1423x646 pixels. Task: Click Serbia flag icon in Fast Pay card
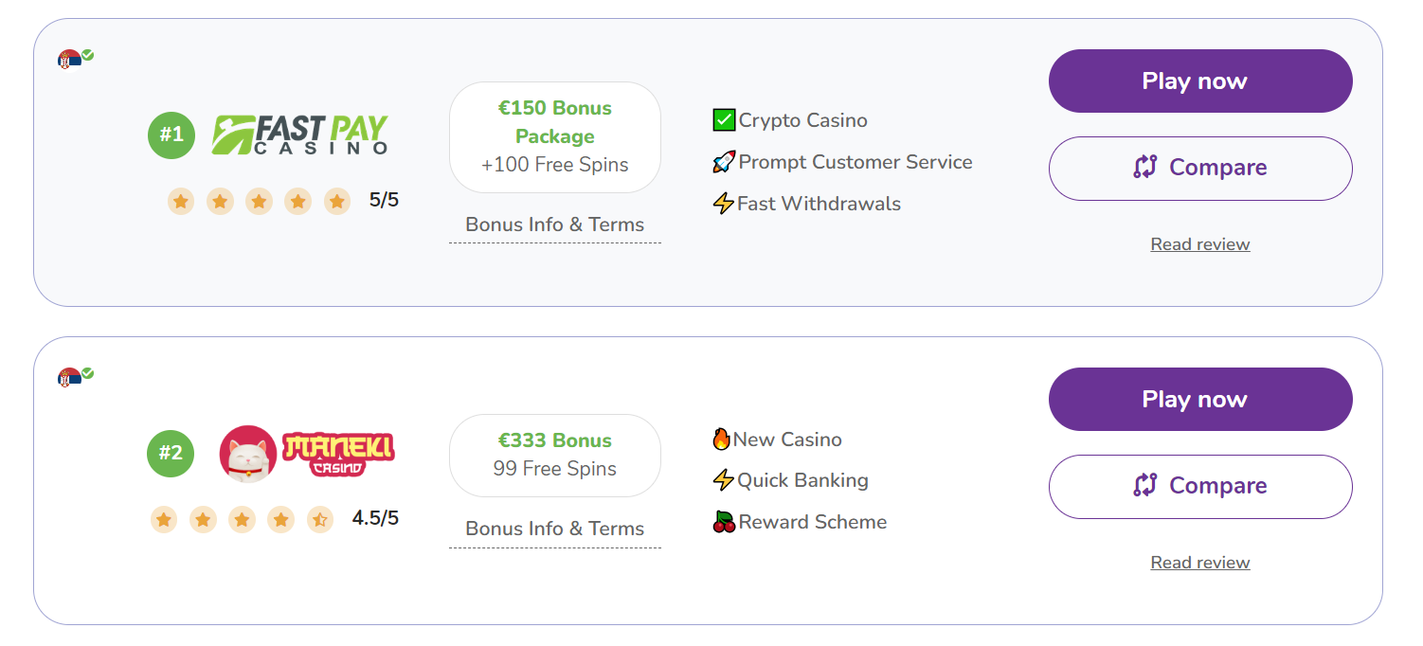pos(69,60)
